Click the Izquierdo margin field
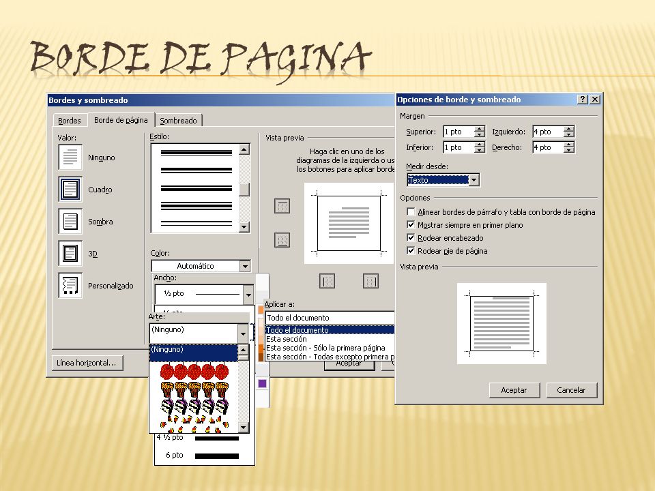The height and width of the screenshot is (491, 655). [x=548, y=132]
